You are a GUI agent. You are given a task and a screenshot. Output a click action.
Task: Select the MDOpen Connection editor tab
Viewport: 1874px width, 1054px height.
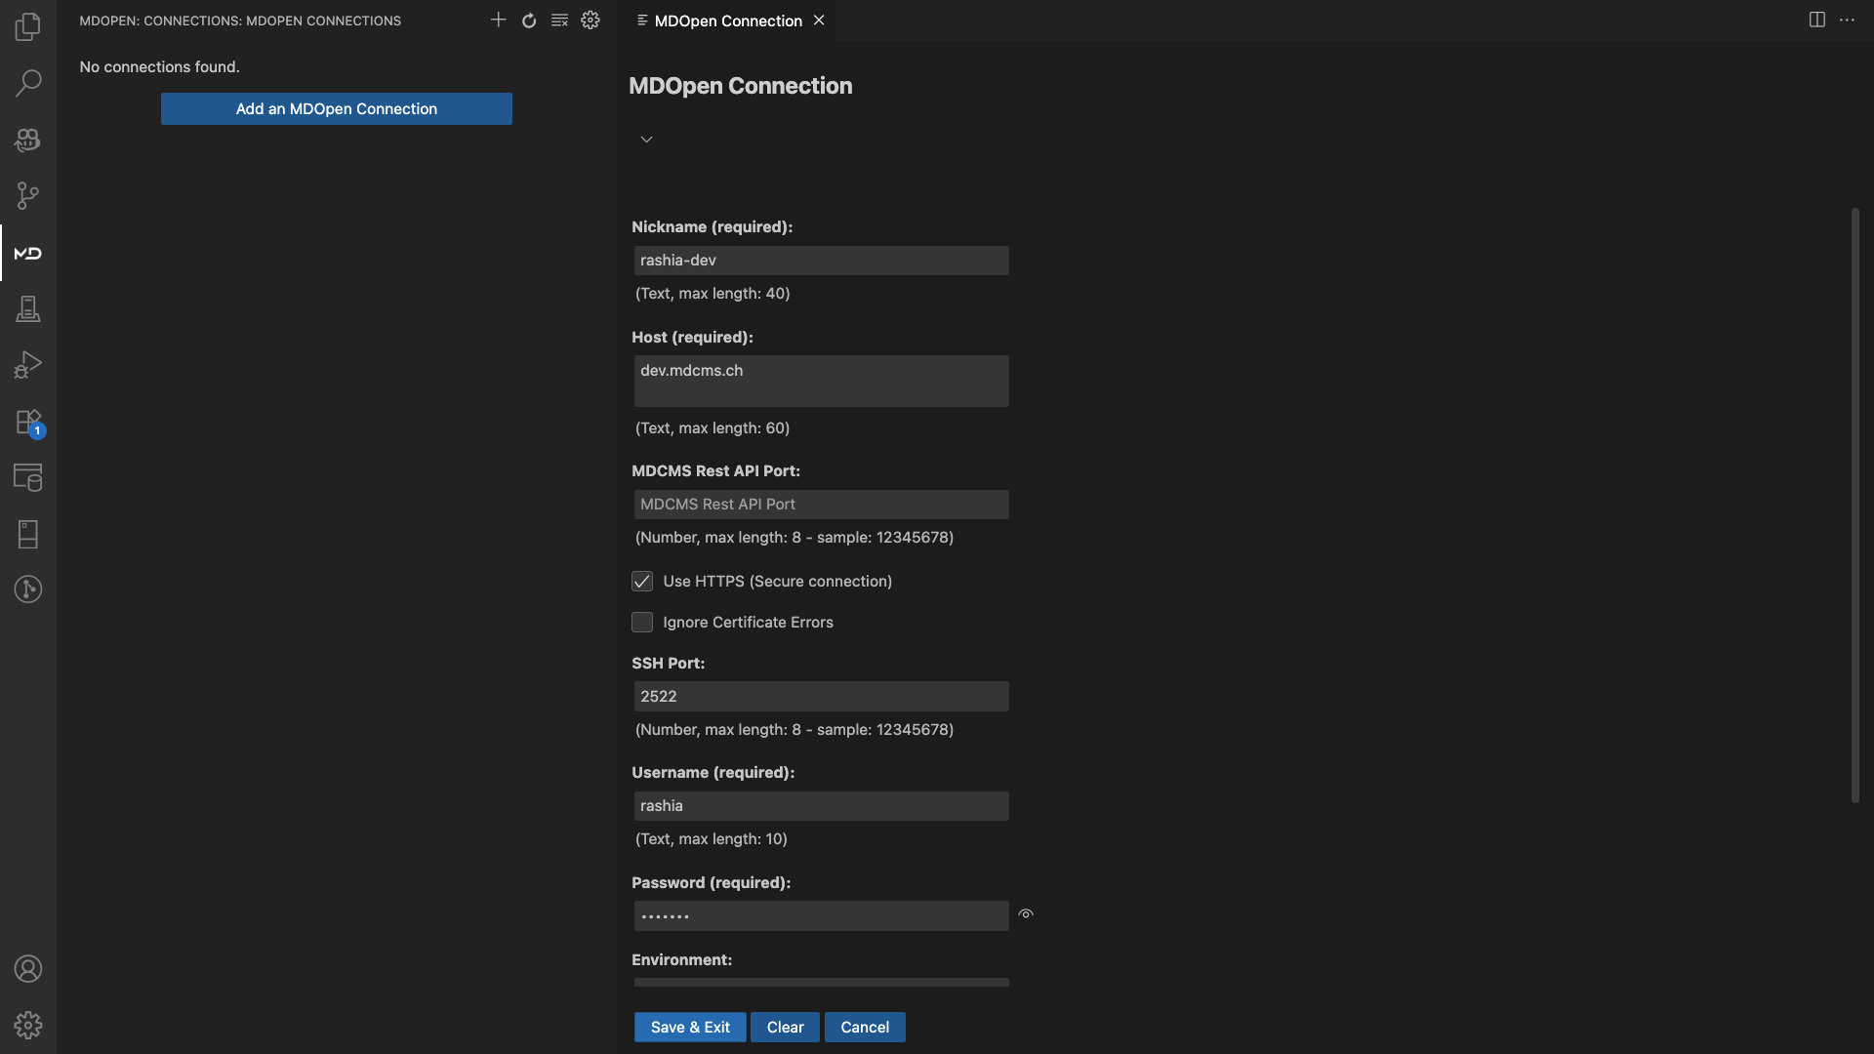(727, 20)
